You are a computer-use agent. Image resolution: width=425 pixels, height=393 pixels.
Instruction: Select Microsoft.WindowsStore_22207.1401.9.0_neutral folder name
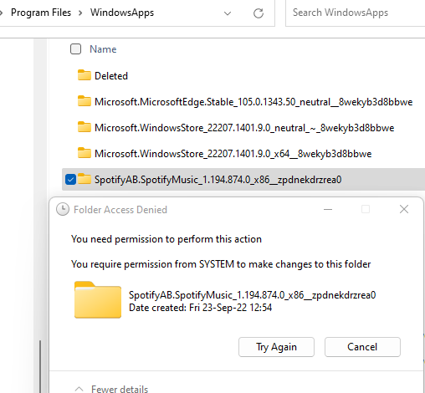pyautogui.click(x=244, y=128)
